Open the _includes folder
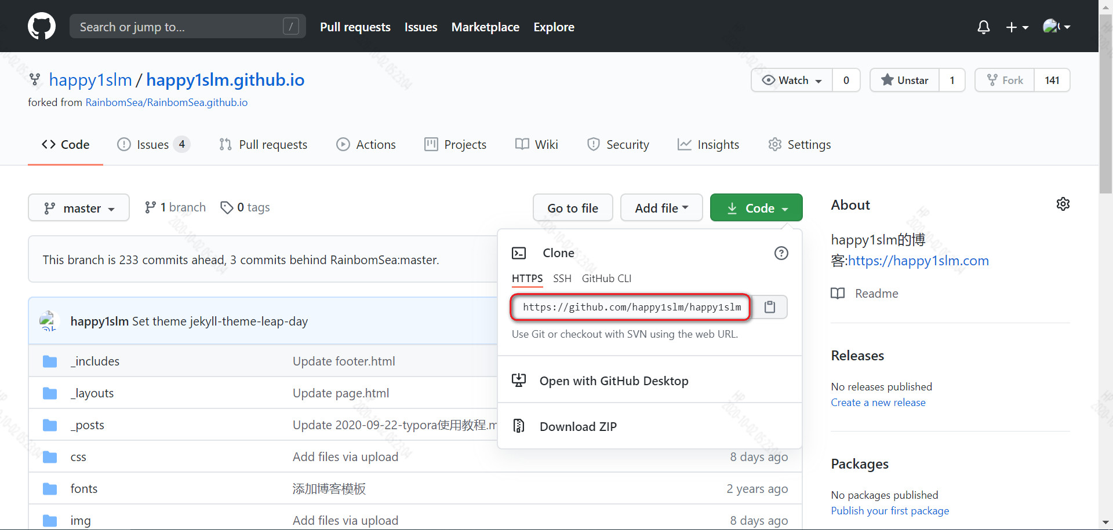 (95, 361)
